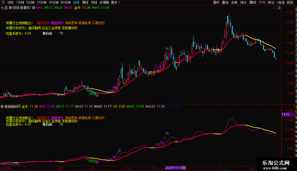The image size is (297, 171).
Task: Open dropdown arrow beside 七匹狼 title
Action: click(x=33, y=8)
